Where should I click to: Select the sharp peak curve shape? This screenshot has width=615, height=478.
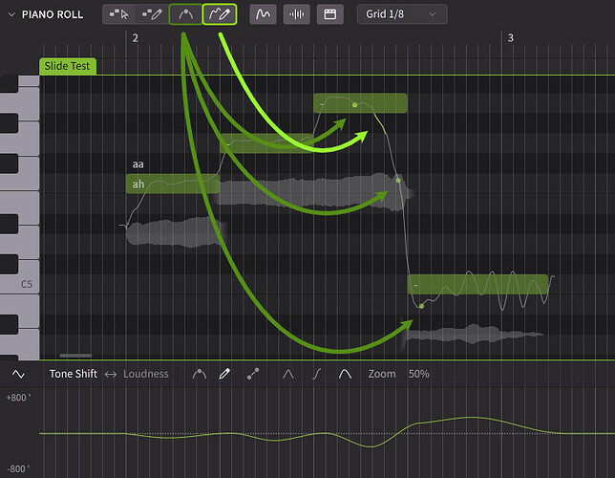[288, 374]
